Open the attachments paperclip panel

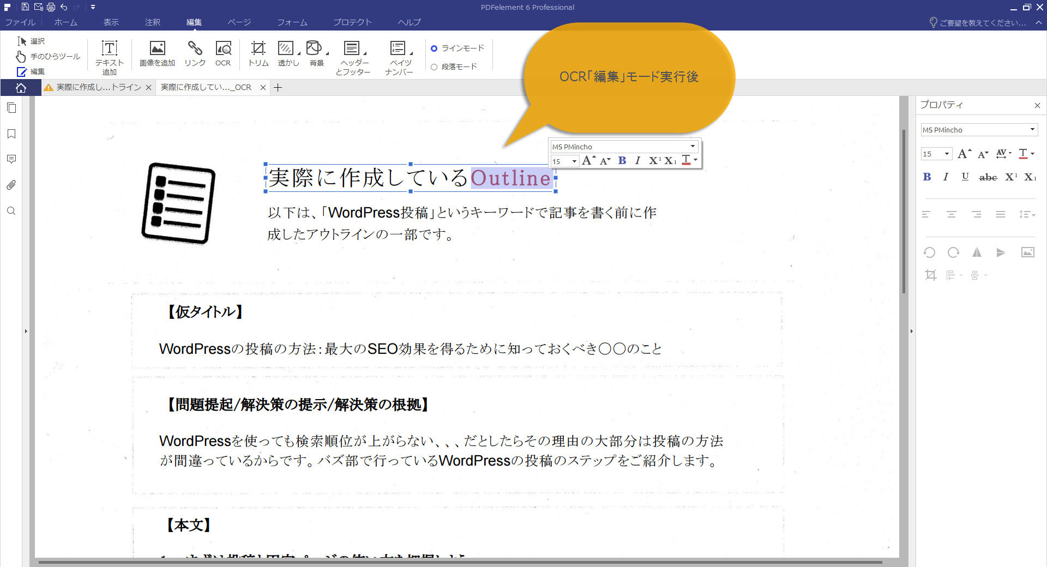(11, 185)
